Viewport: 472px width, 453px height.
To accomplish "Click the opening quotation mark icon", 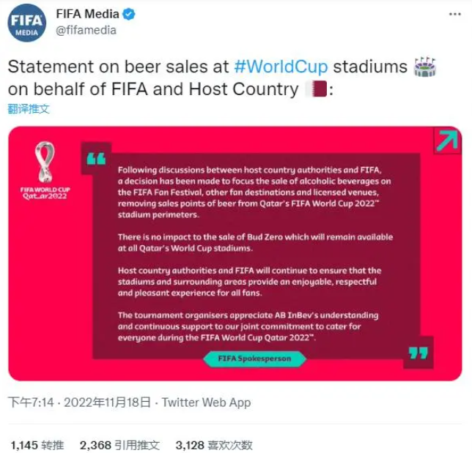I will pos(96,159).
